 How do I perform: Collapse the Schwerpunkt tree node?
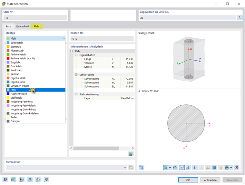(76, 75)
